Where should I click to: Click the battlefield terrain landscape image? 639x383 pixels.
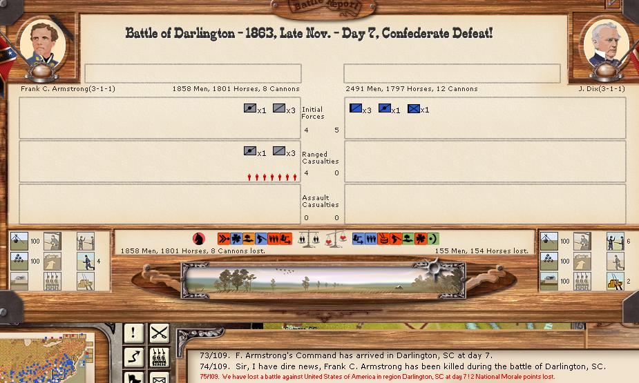point(322,280)
